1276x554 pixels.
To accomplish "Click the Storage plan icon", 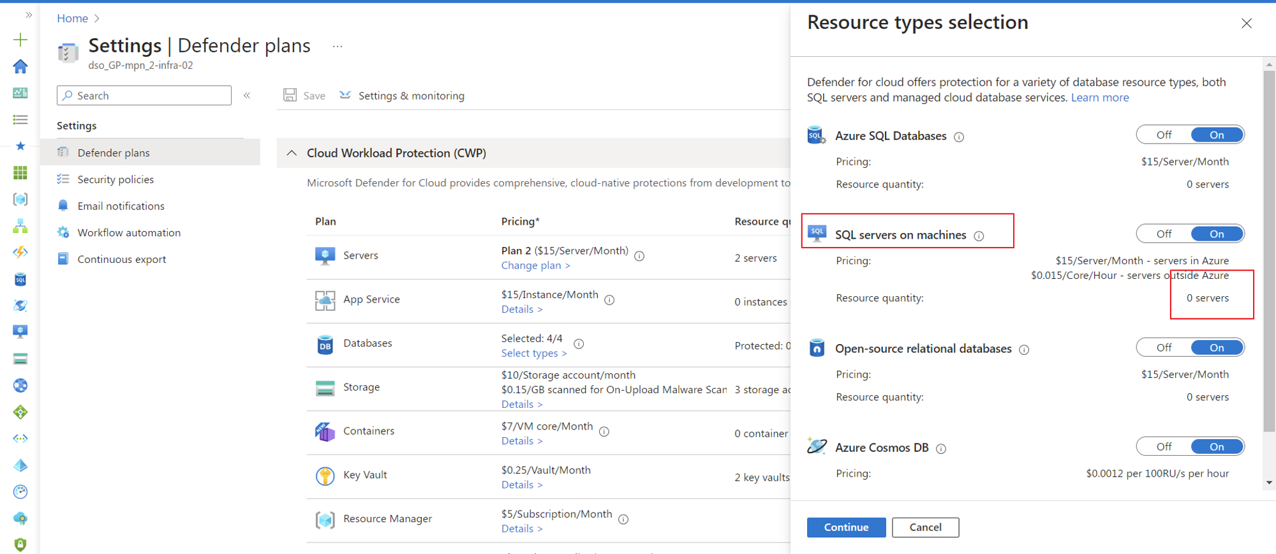I will [325, 388].
